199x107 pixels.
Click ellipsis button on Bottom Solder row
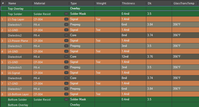coord(66,99)
